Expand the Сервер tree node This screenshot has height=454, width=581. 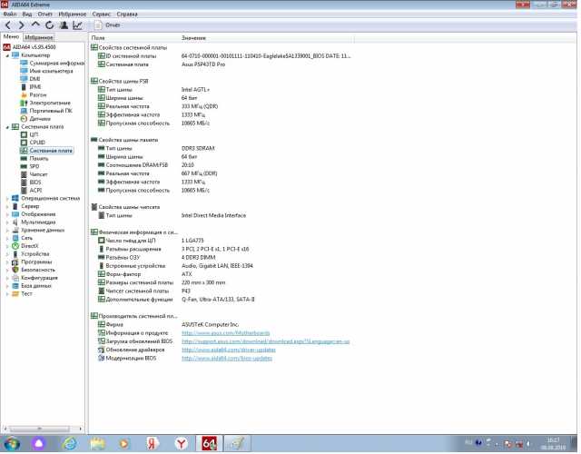coord(7,206)
